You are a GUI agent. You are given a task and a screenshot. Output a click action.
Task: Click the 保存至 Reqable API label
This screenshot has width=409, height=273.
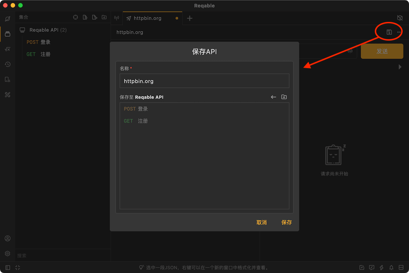[x=142, y=97]
